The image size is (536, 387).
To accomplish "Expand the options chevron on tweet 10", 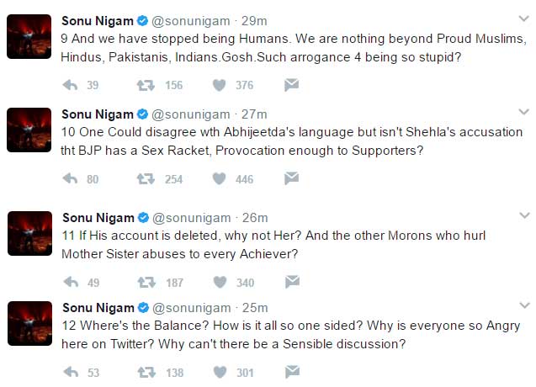I will pyautogui.click(x=525, y=114).
